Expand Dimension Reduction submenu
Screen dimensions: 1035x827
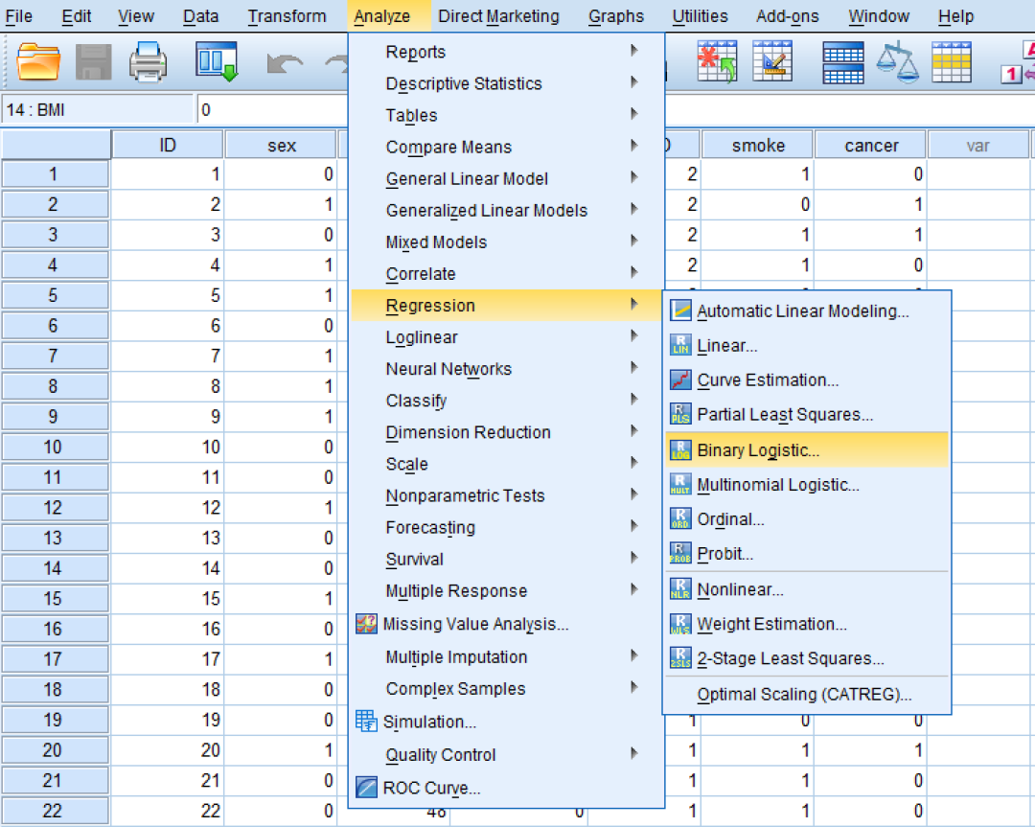(x=506, y=431)
